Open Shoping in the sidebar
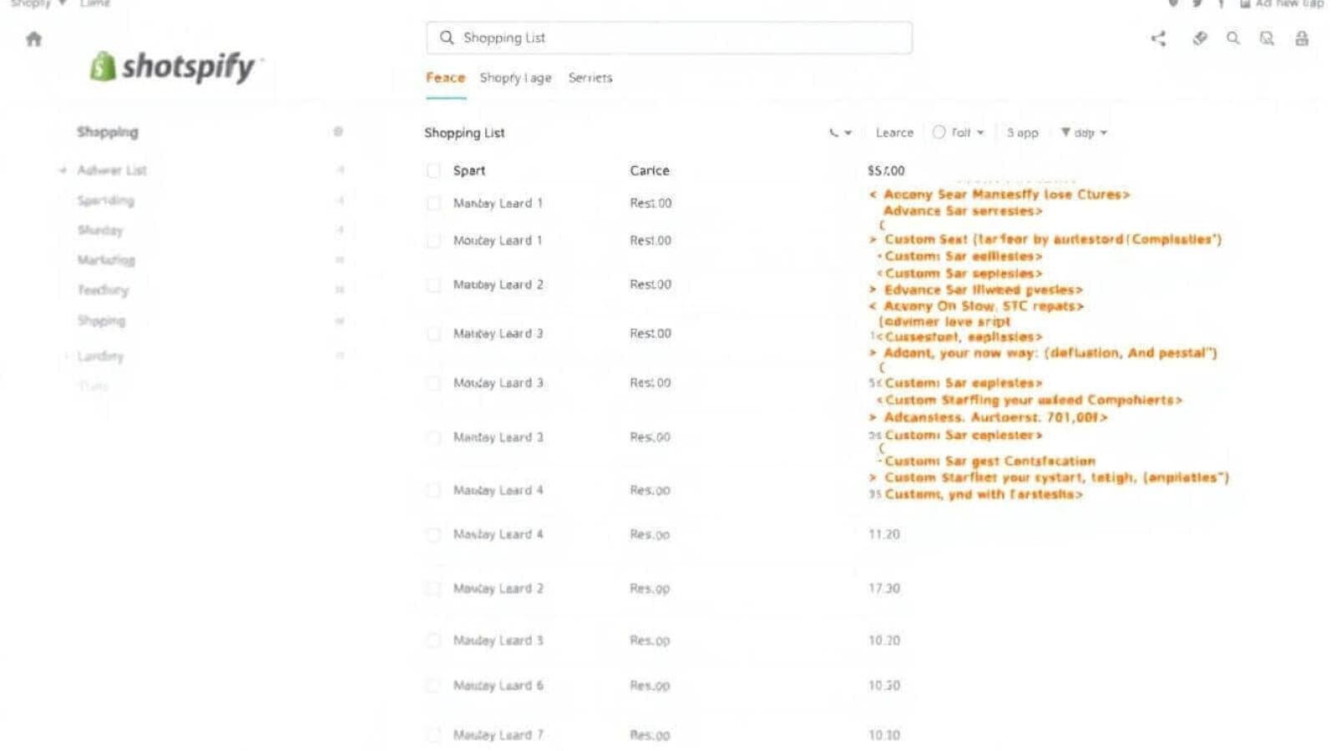The width and height of the screenshot is (1336, 751). [x=101, y=320]
